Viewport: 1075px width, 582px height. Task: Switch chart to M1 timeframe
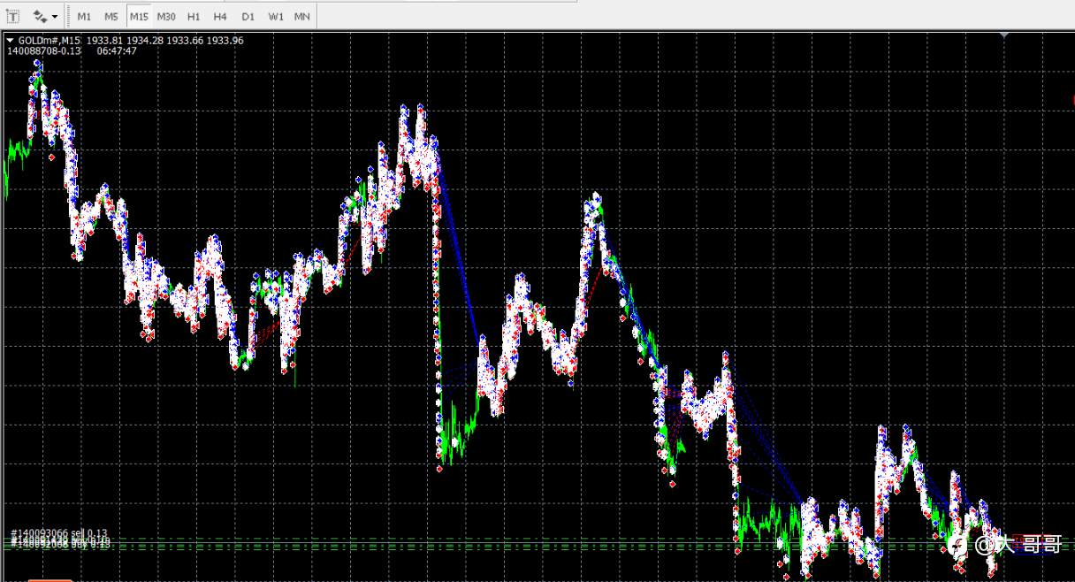[84, 17]
